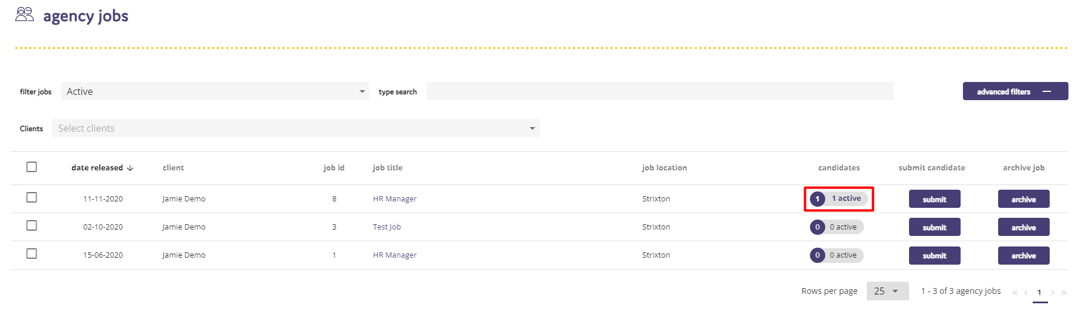Submit a candidate for Test Job
Screen dimensions: 1079x315
click(x=934, y=227)
